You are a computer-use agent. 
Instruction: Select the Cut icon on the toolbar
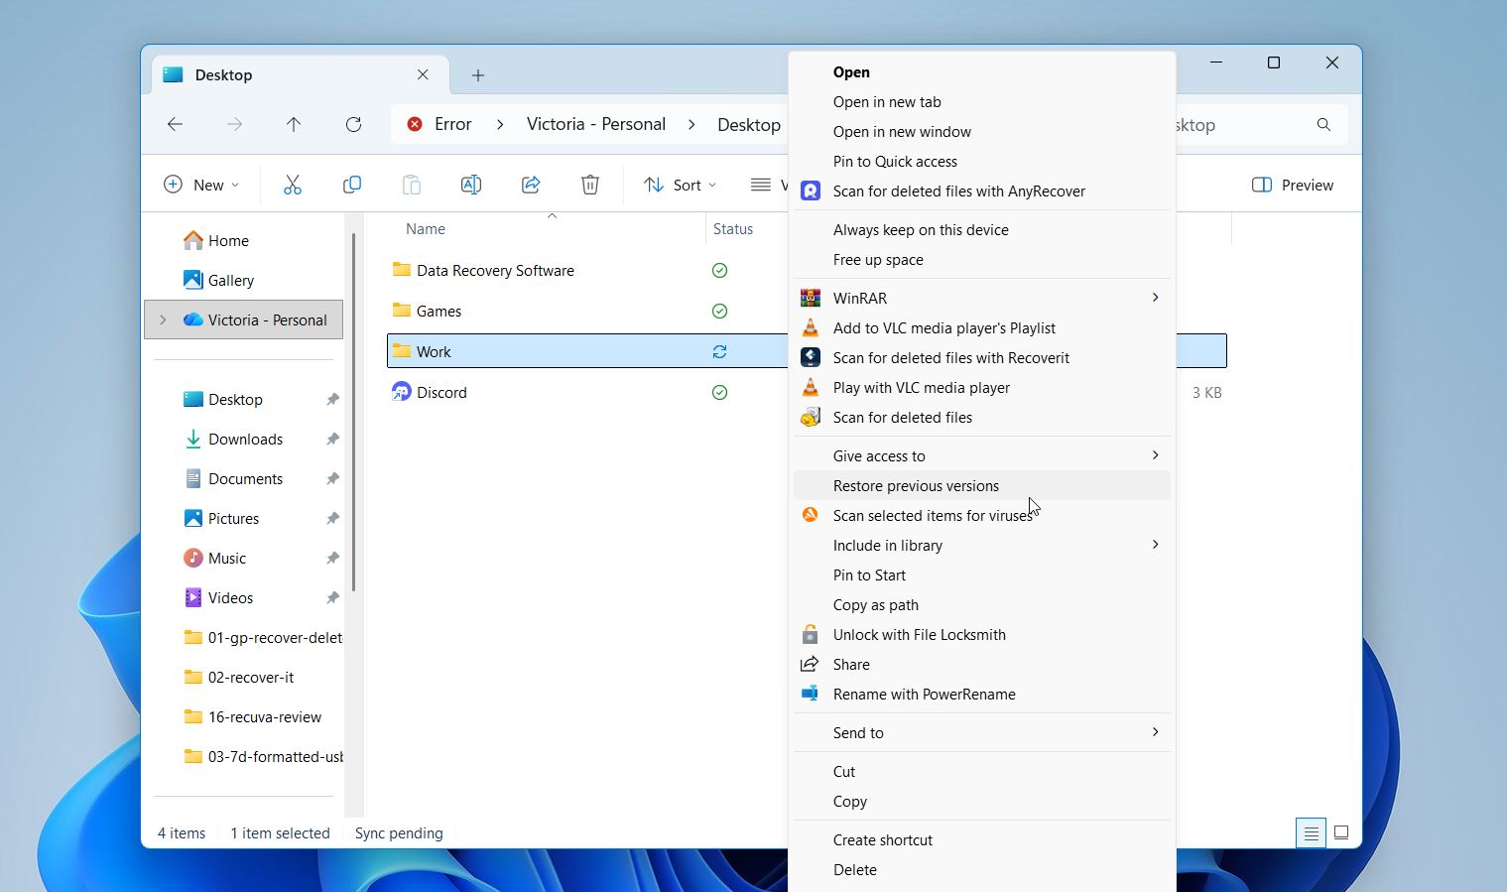pyautogui.click(x=292, y=185)
